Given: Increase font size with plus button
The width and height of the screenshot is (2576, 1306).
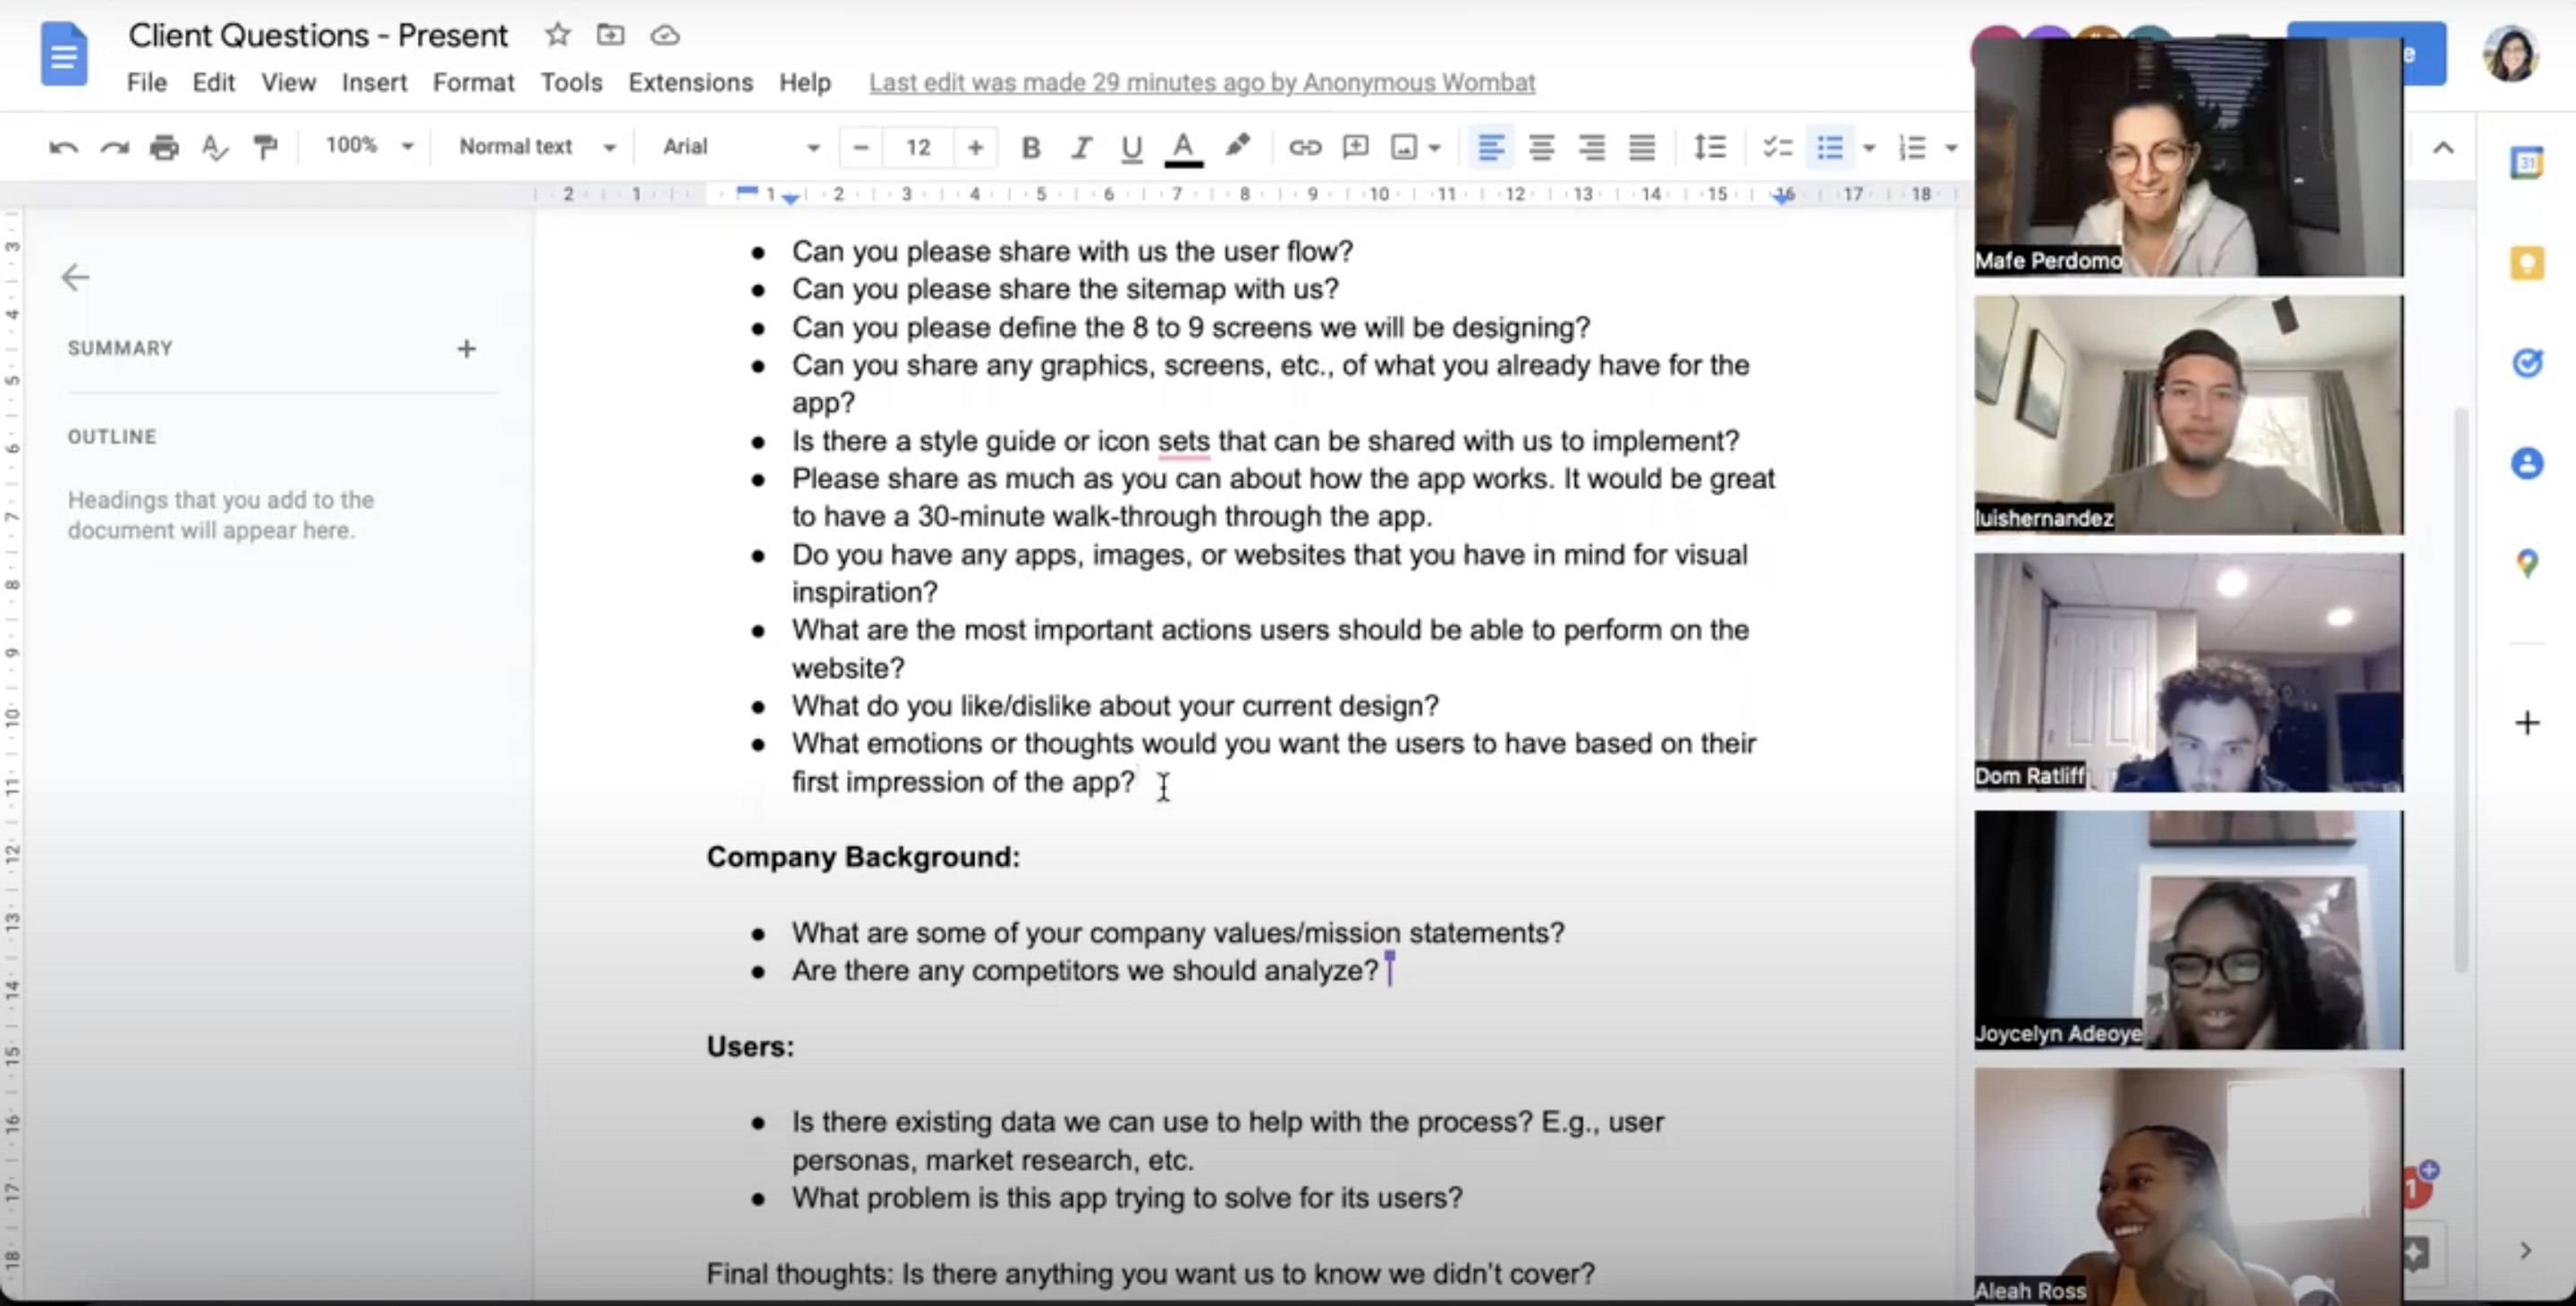Looking at the screenshot, I should point(975,148).
